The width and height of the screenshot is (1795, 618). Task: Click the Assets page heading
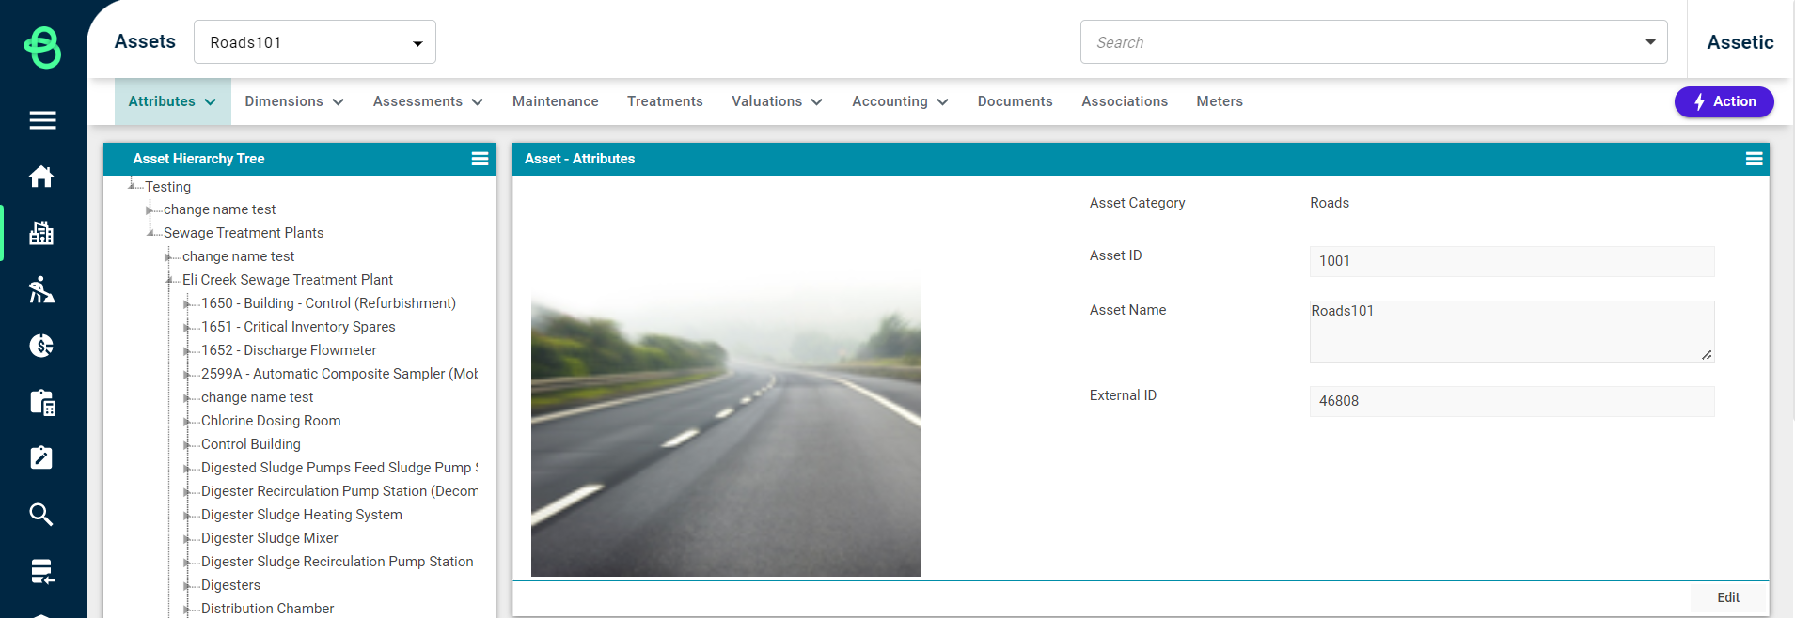145,41
